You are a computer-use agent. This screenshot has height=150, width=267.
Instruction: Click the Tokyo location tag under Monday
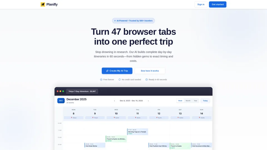[x=73, y=118]
